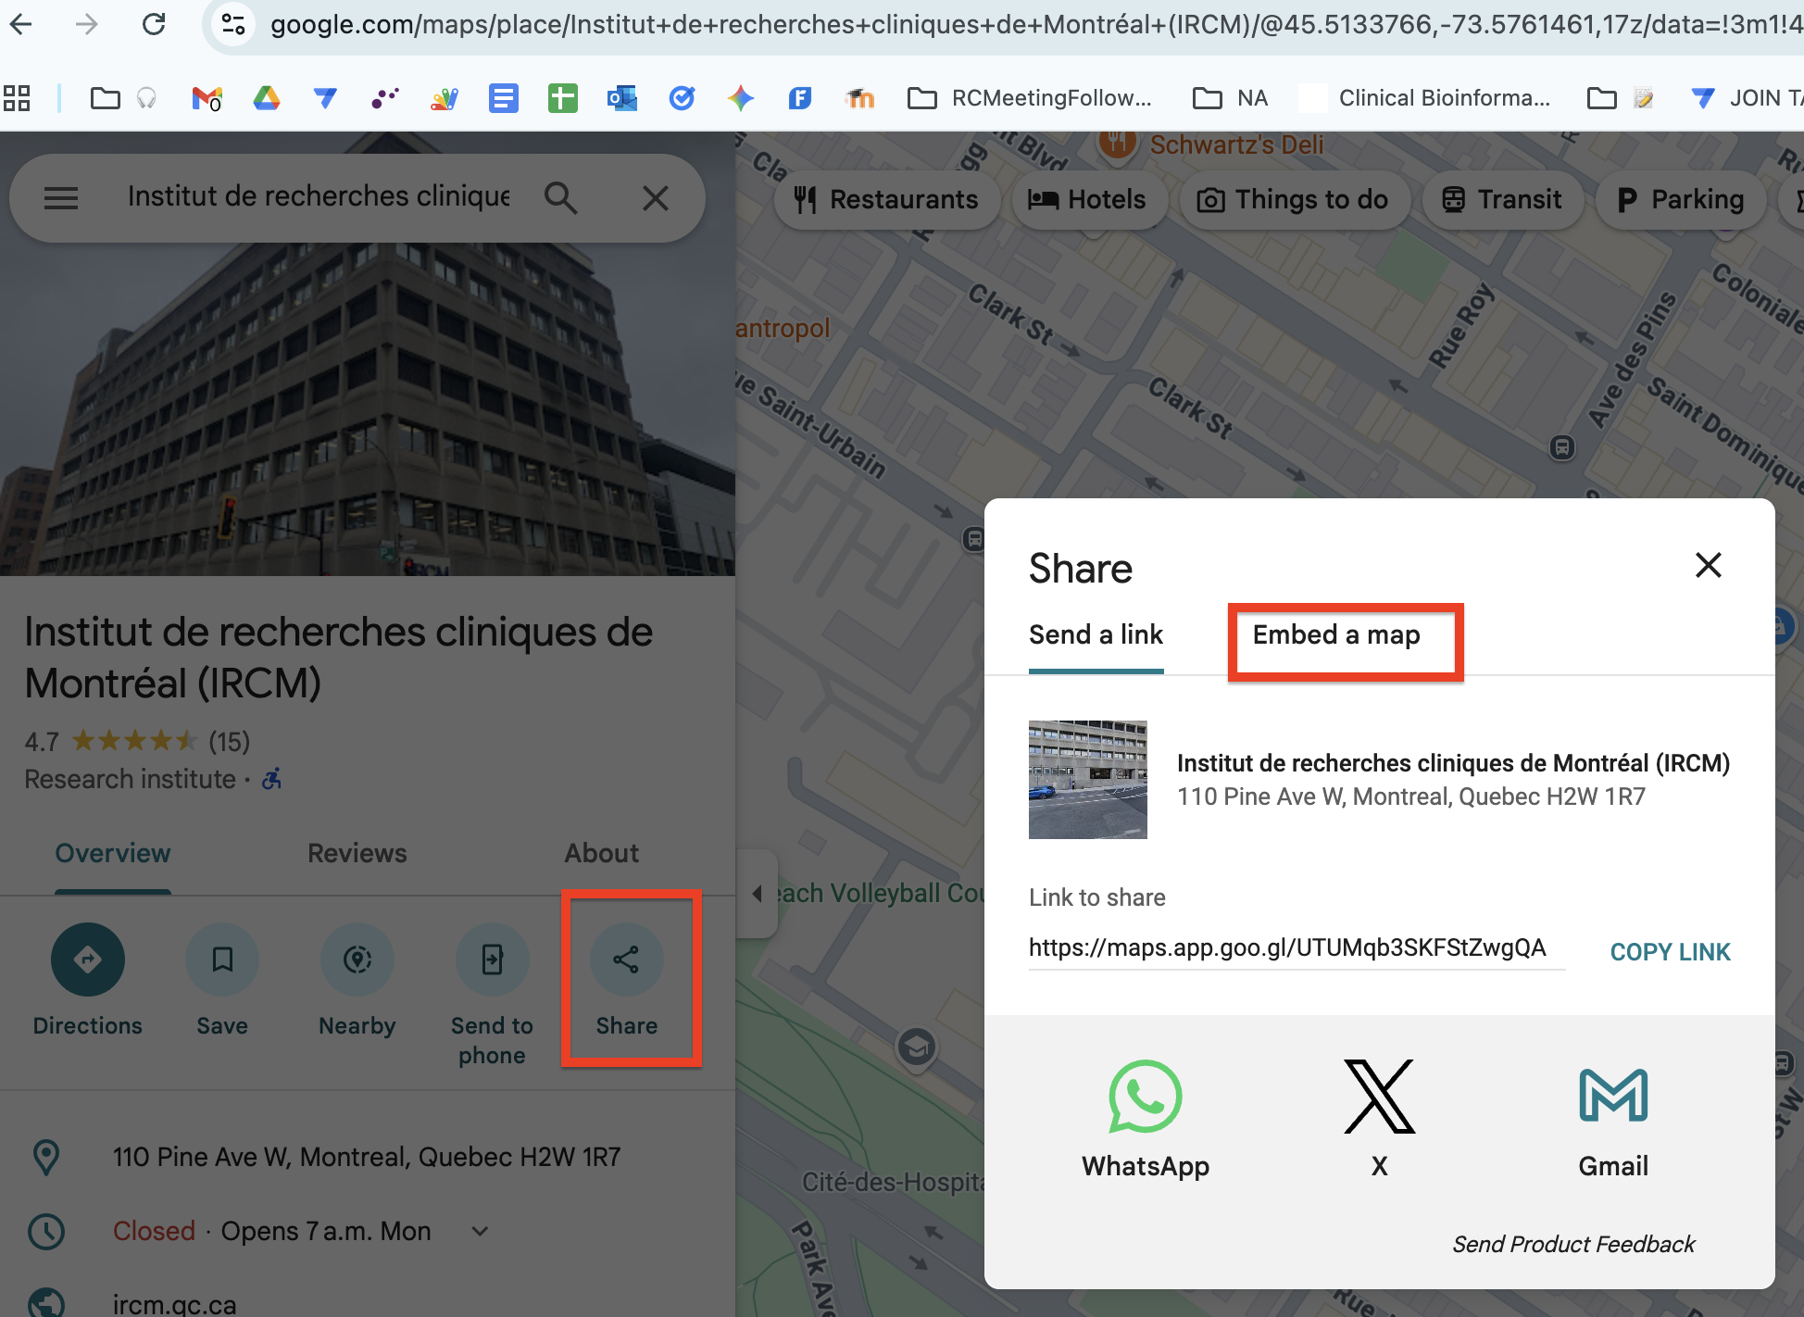Click COPY LINK to copy the share URL
The height and width of the screenshot is (1317, 1804).
(1670, 951)
